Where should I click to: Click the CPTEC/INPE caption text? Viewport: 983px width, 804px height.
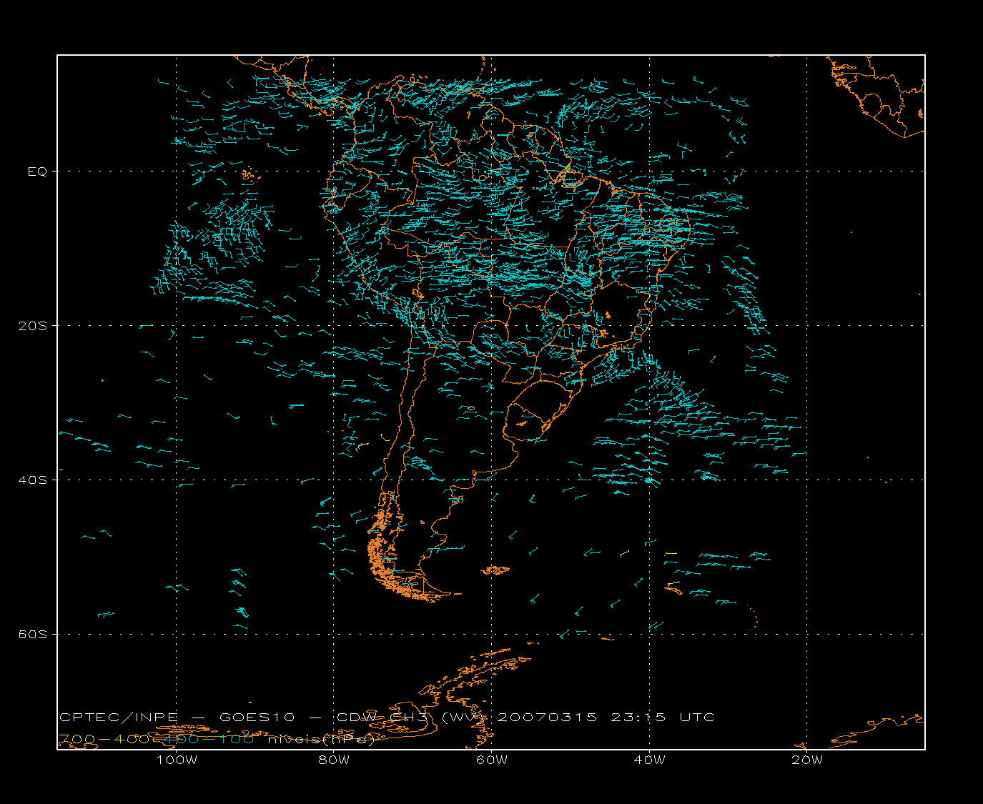119,718
